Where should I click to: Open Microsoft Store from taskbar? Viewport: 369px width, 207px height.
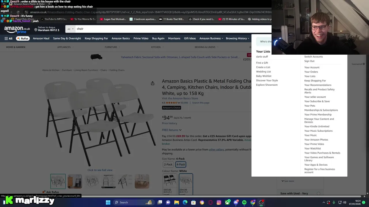(x=193, y=202)
